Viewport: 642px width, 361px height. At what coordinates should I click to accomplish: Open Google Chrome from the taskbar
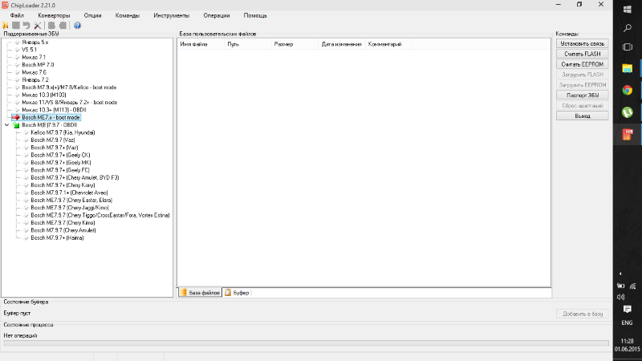[x=627, y=90]
